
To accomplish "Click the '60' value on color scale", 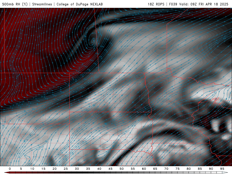I will [x=144, y=169].
